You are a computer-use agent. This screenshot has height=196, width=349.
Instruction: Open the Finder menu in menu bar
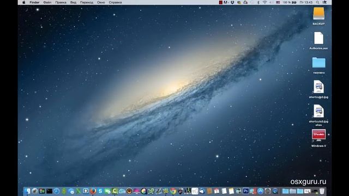(34, 2)
